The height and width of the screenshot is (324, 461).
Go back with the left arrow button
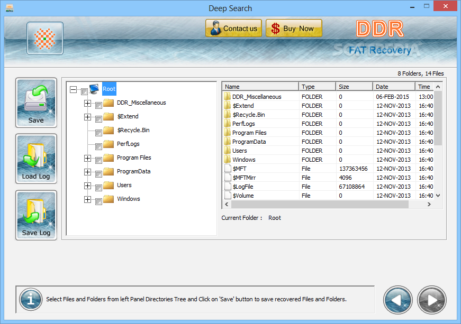tap(398, 300)
